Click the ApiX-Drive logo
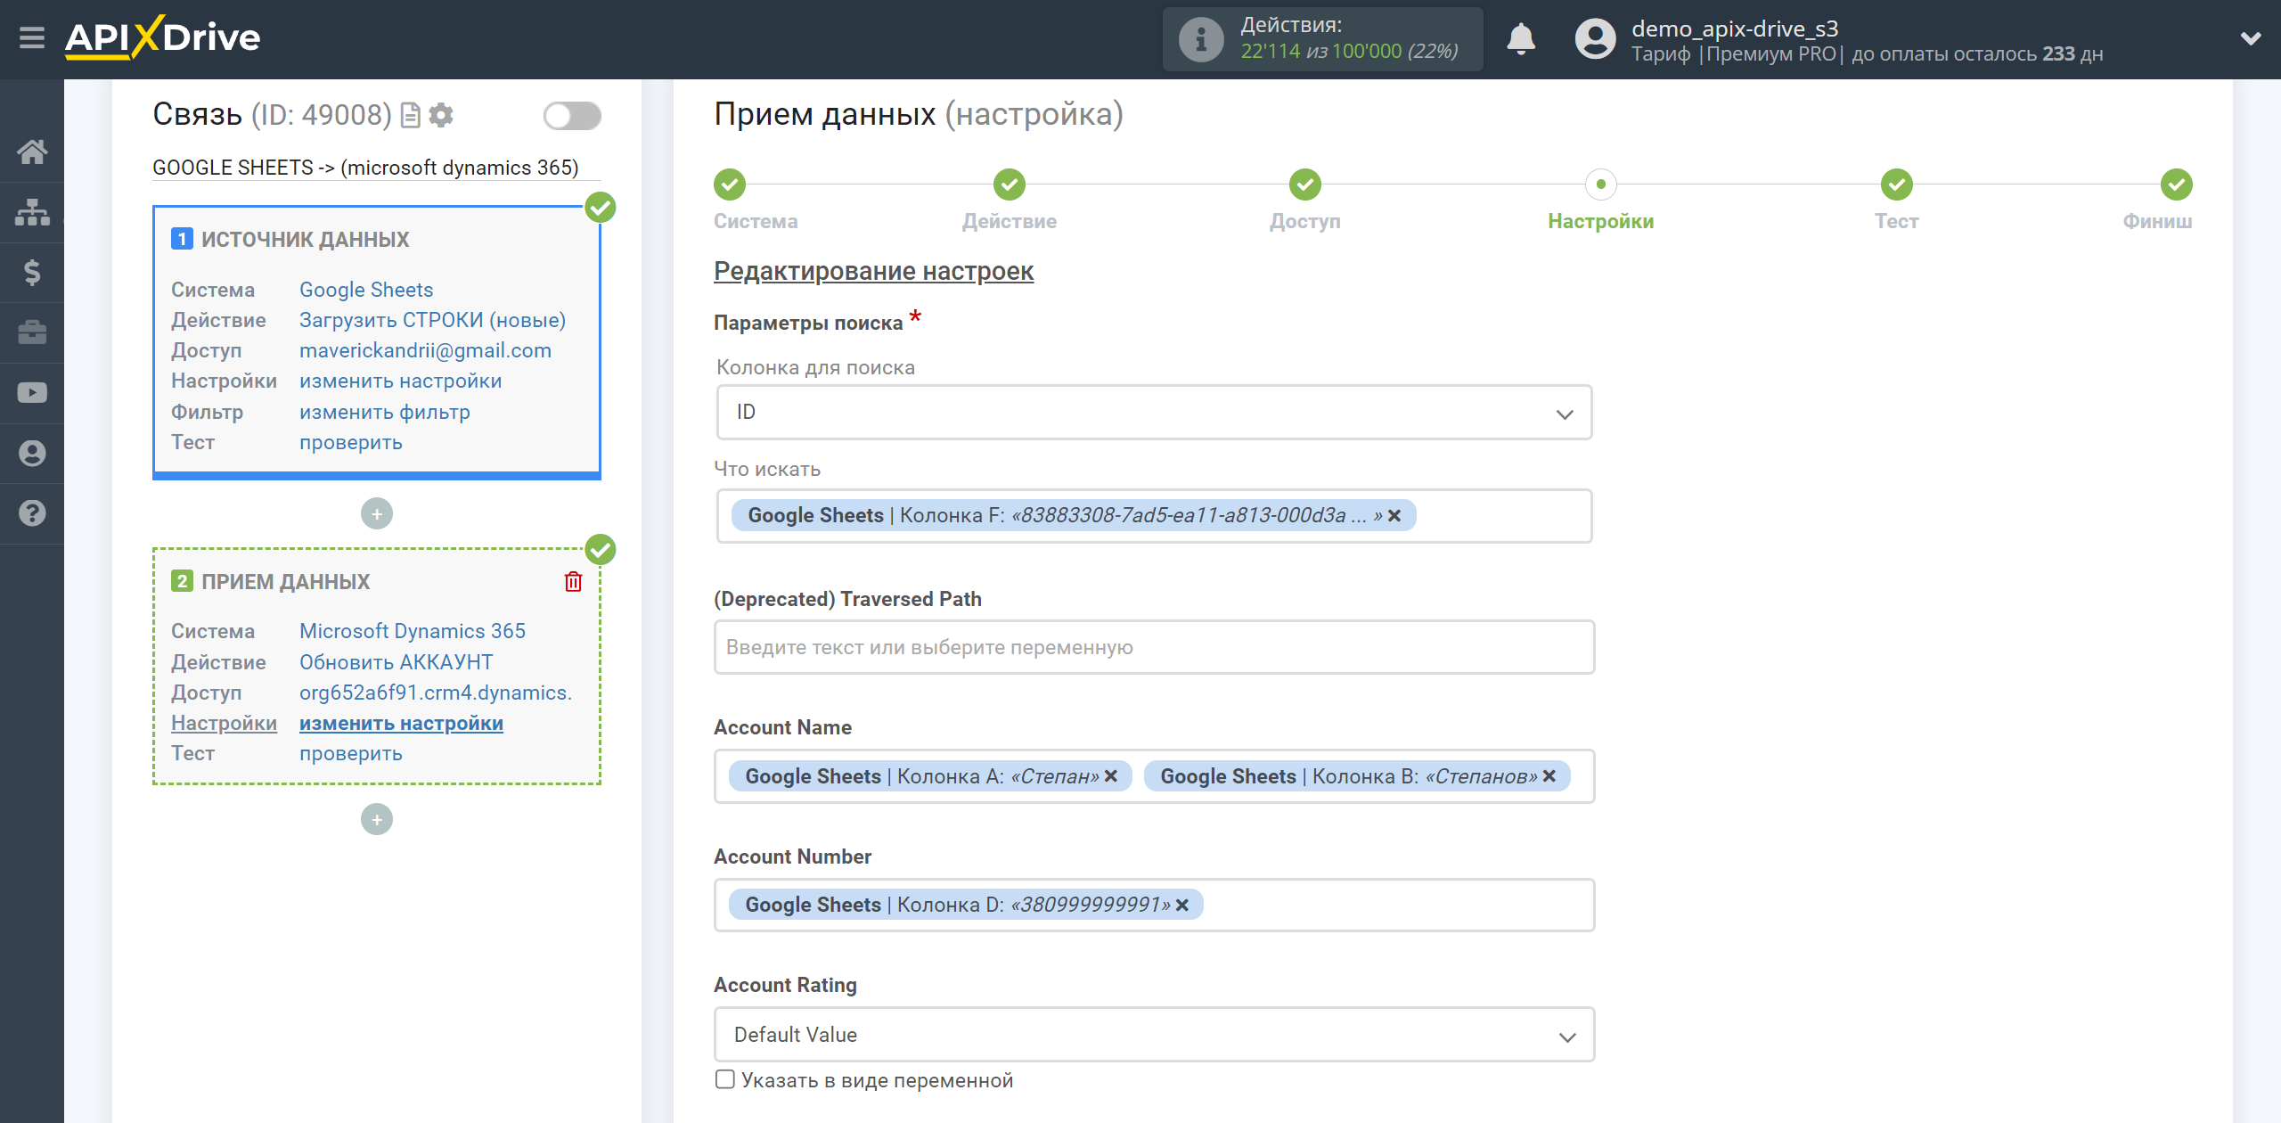2281x1123 pixels. pyautogui.click(x=162, y=37)
